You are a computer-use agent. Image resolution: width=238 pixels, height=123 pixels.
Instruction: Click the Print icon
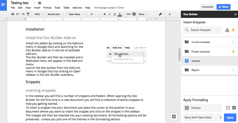13,14
